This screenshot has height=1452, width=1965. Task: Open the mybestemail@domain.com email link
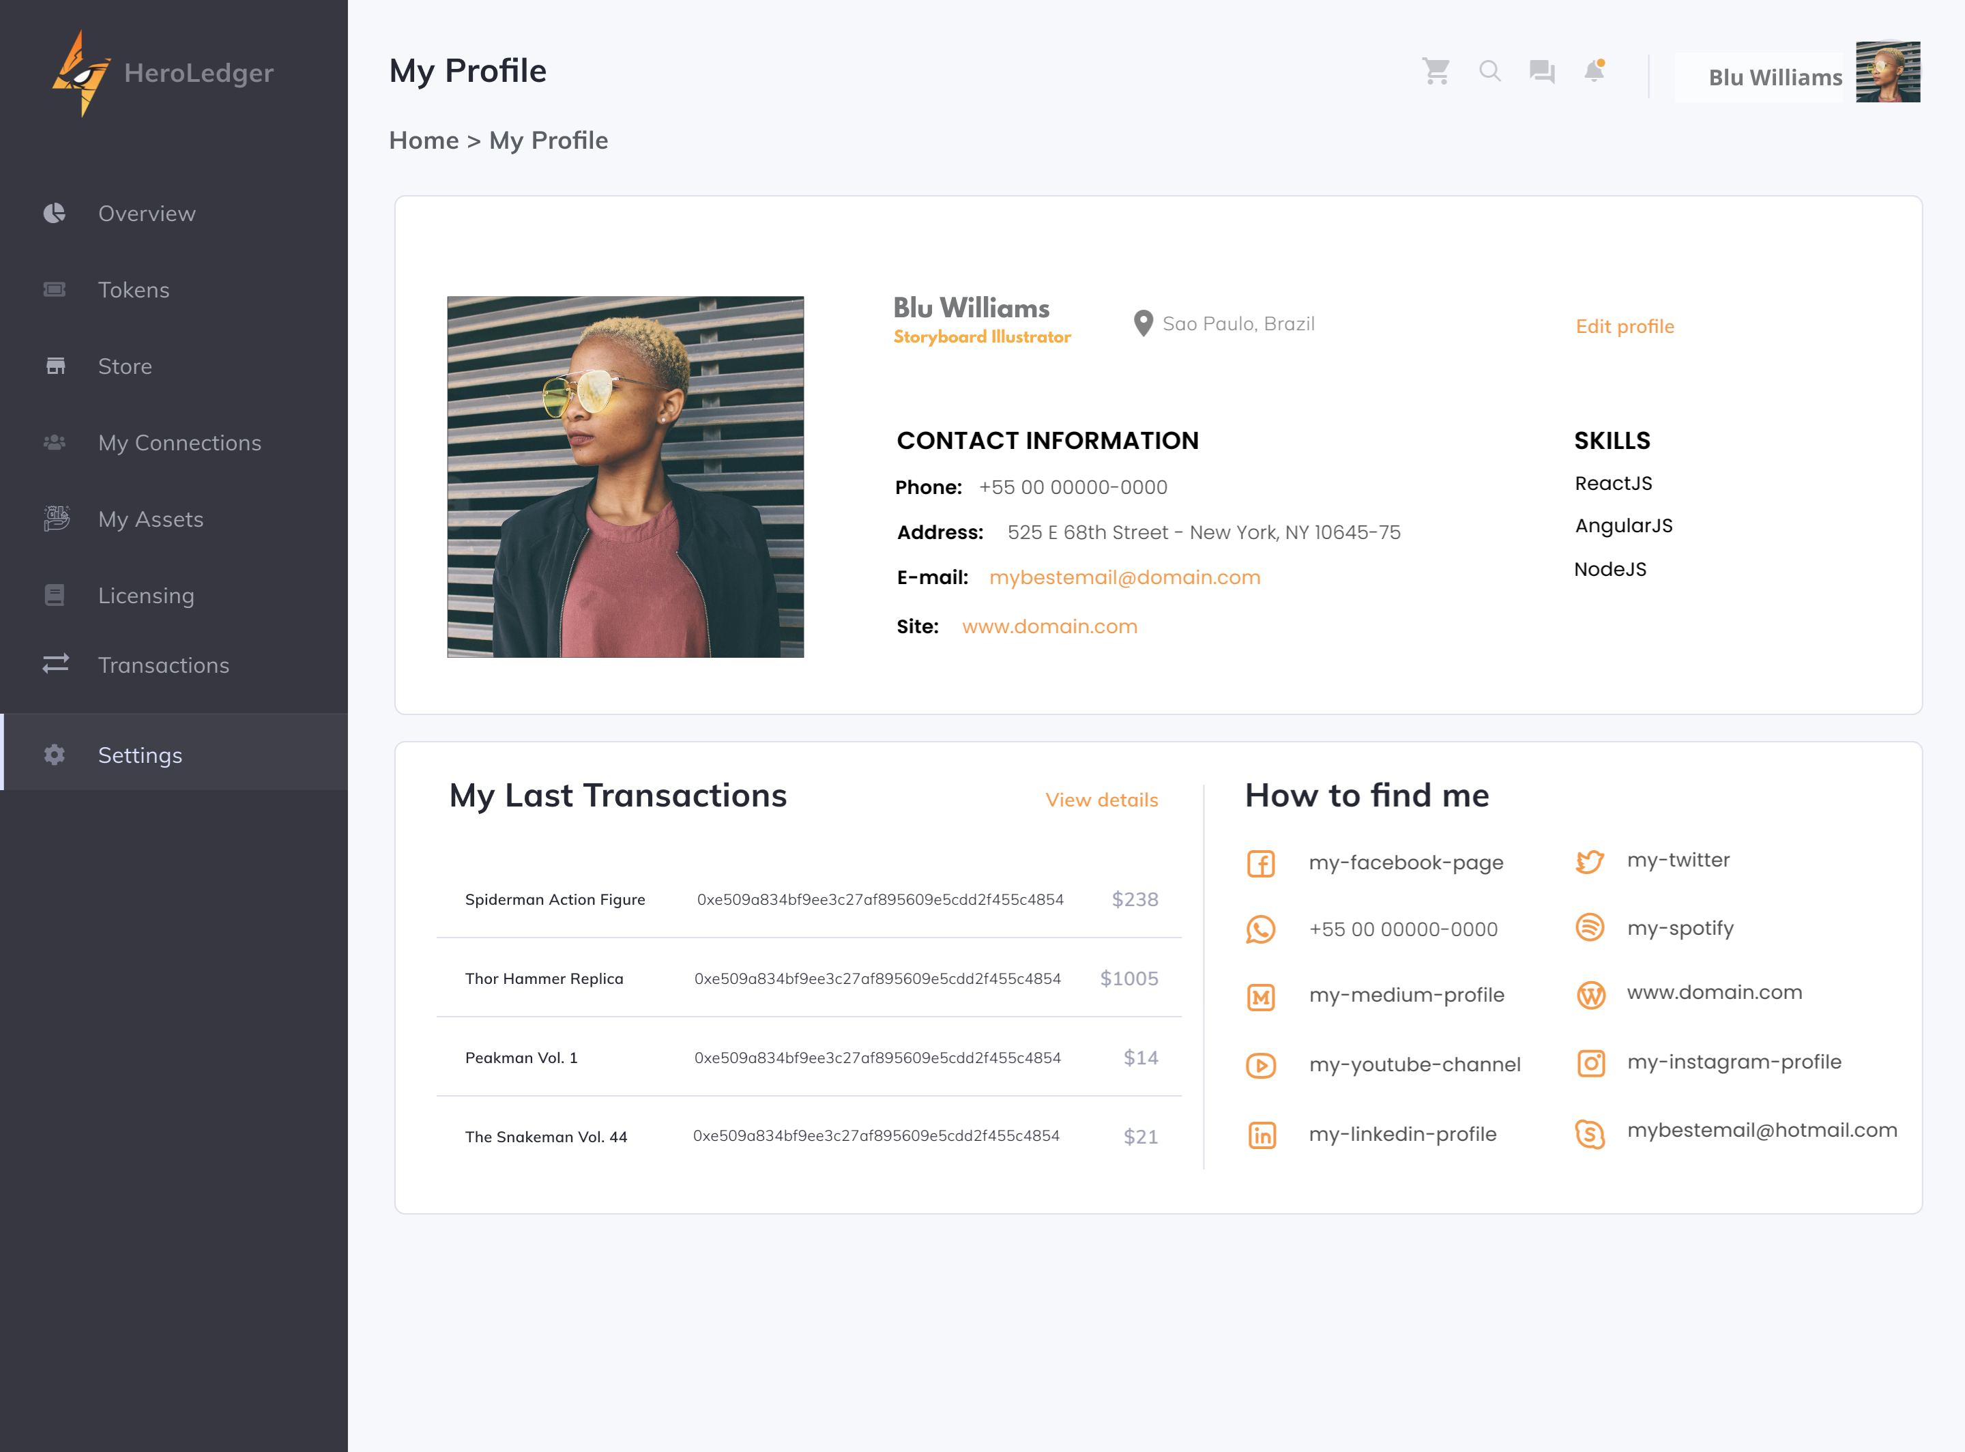coord(1124,577)
